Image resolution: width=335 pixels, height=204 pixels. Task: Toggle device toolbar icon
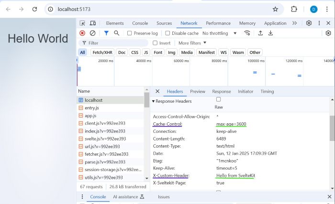[93, 23]
